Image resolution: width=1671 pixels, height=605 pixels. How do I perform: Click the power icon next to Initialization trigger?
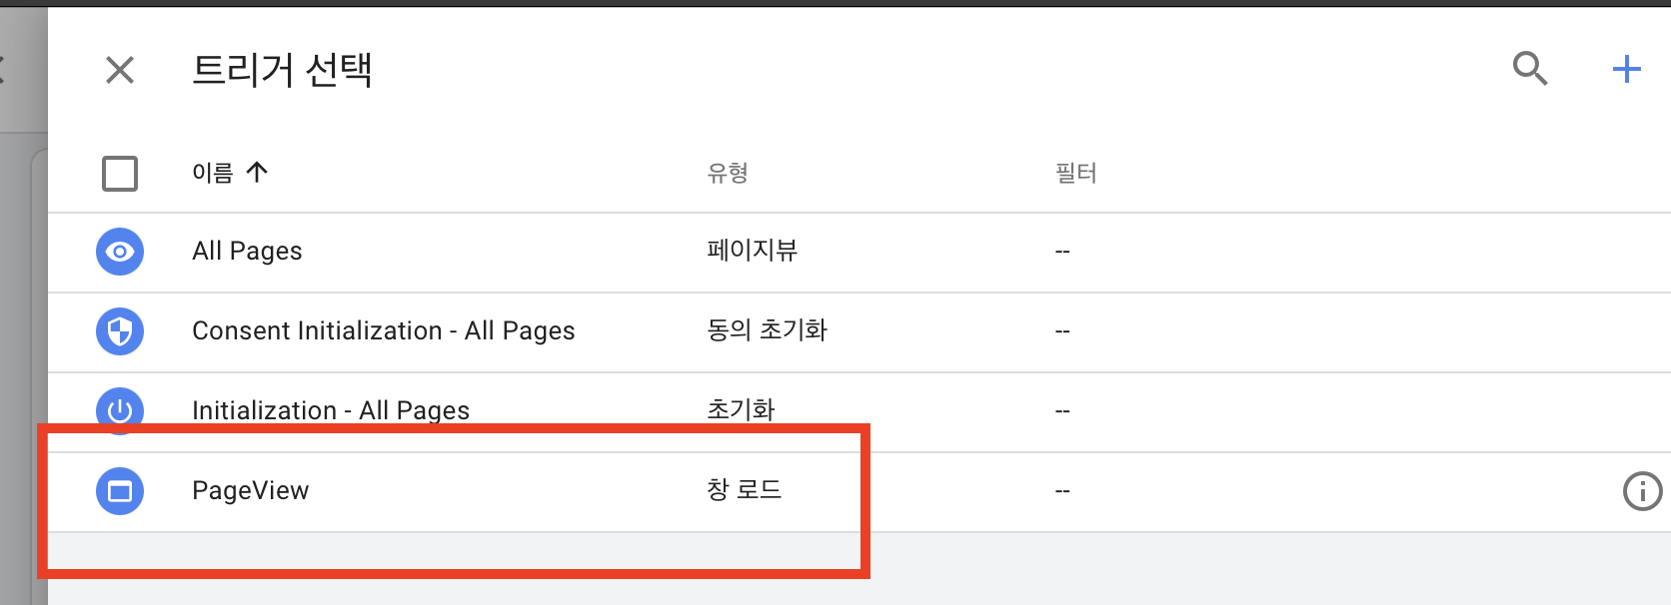click(119, 410)
